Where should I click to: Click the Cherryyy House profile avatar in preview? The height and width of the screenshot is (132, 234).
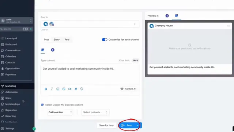(x=152, y=26)
